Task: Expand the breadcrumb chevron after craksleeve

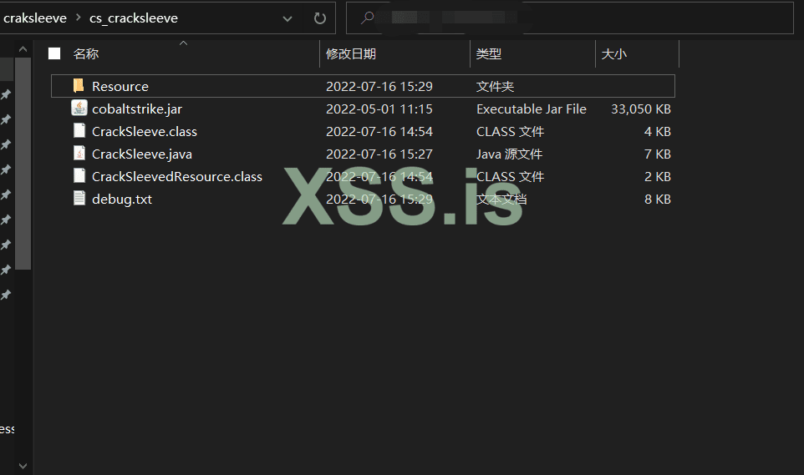Action: coord(78,18)
